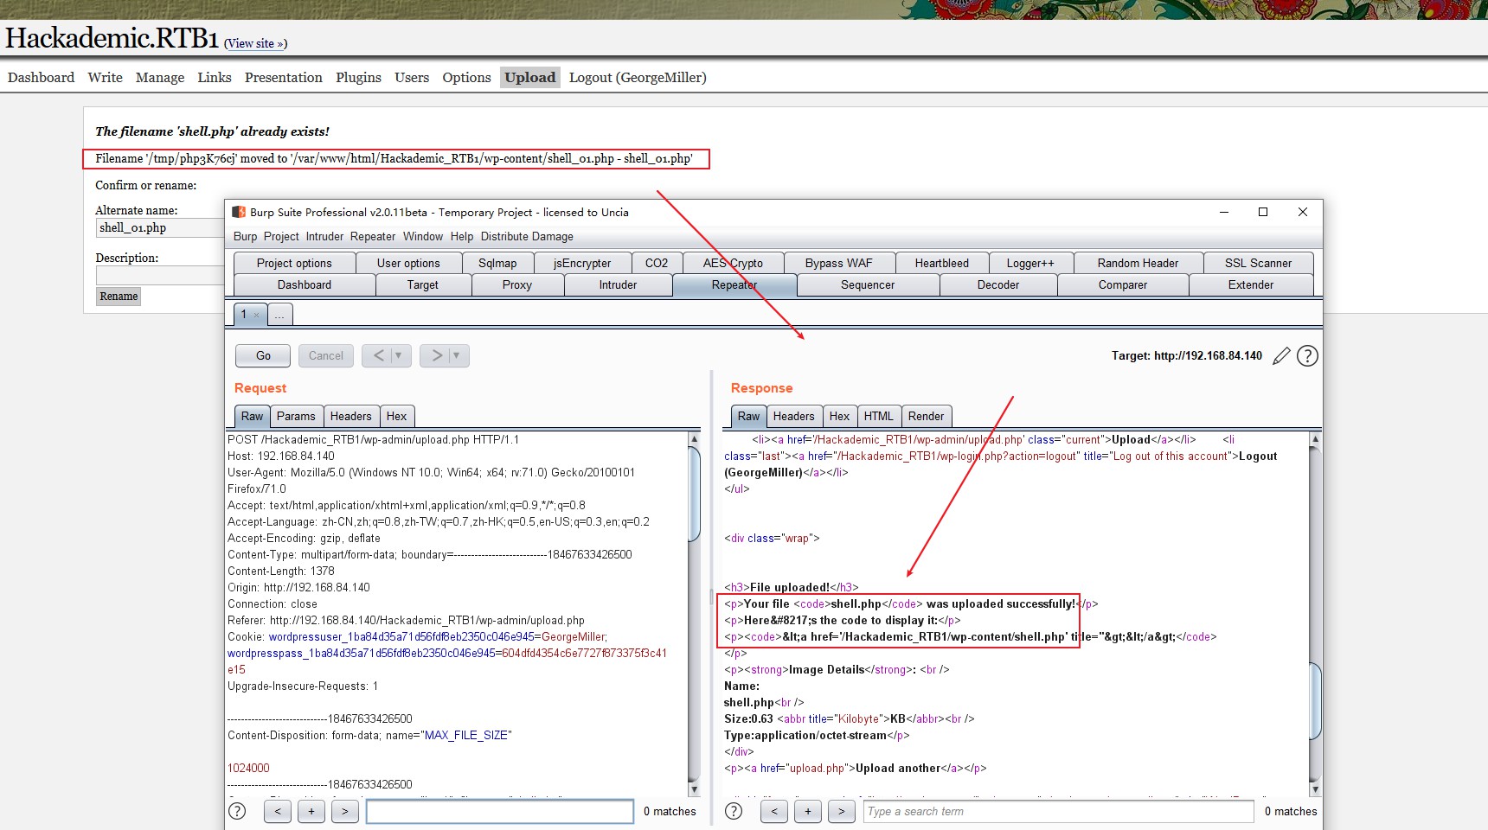This screenshot has height=830, width=1488.
Task: Click the help icon beside the response search bar
Action: coord(734,811)
